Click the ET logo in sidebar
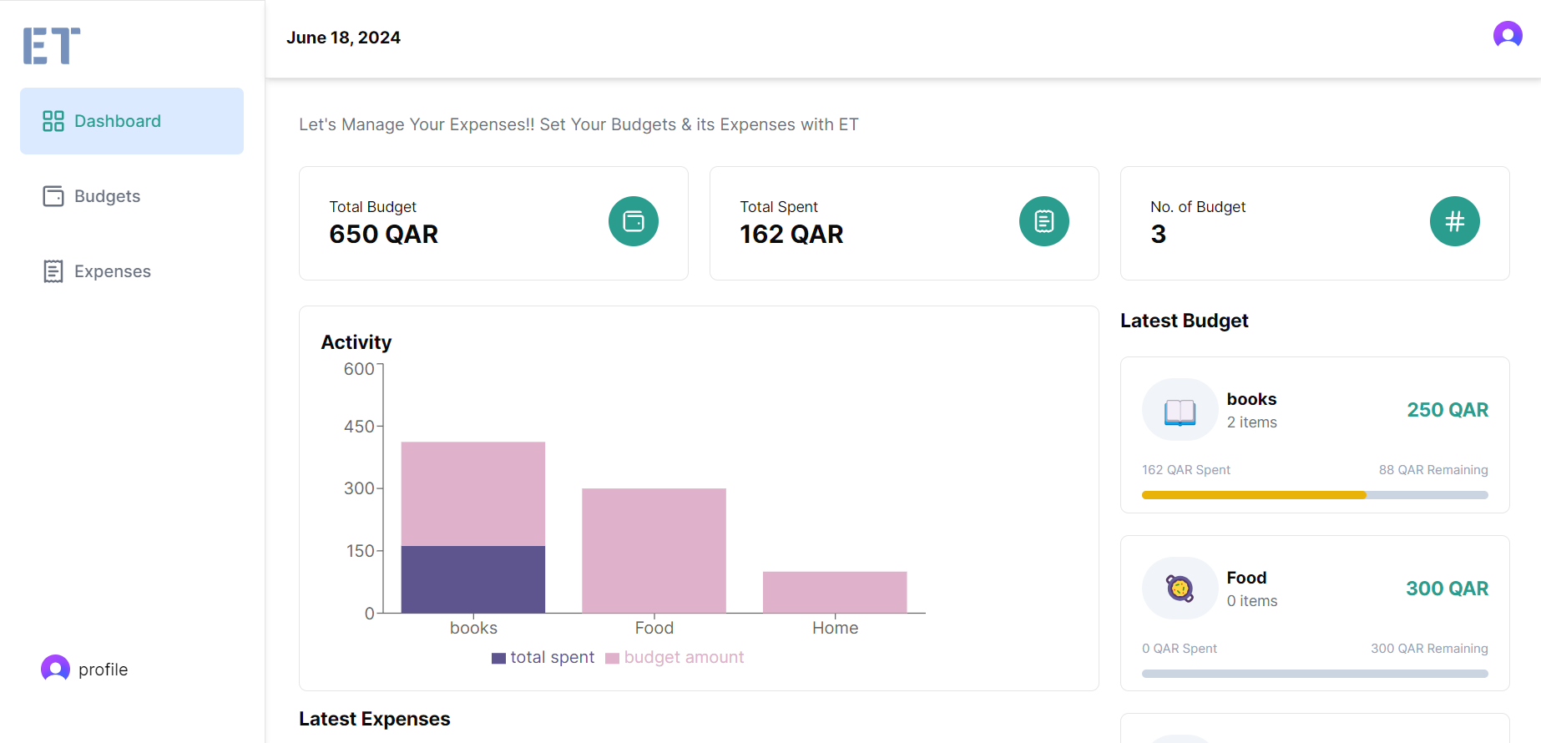1541x743 pixels. (52, 46)
